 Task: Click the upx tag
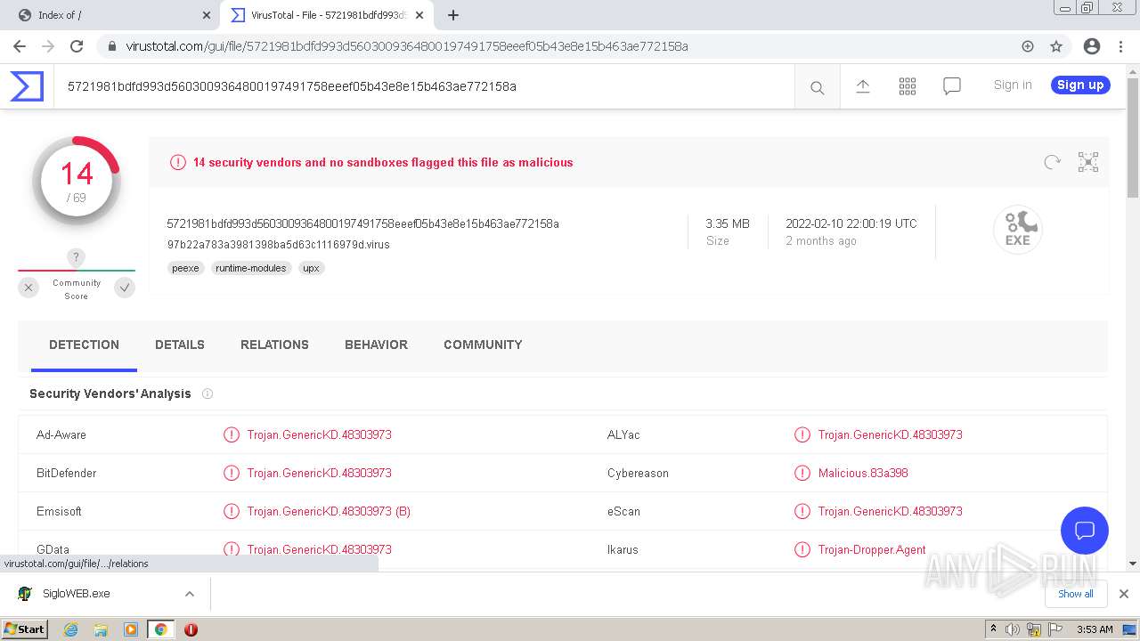(x=311, y=268)
